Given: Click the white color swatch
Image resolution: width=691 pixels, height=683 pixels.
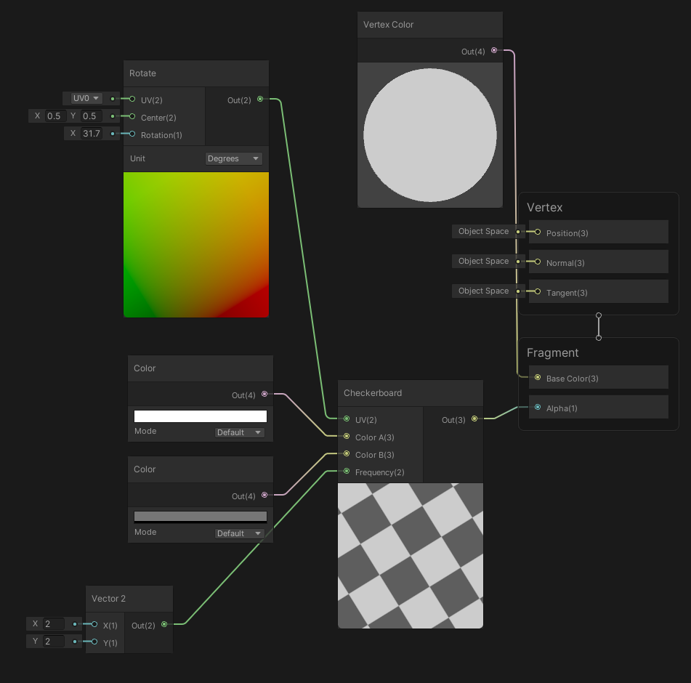Looking at the screenshot, I should [201, 416].
